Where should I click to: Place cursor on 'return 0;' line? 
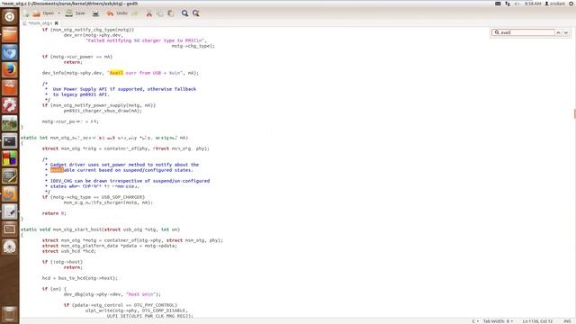point(54,213)
